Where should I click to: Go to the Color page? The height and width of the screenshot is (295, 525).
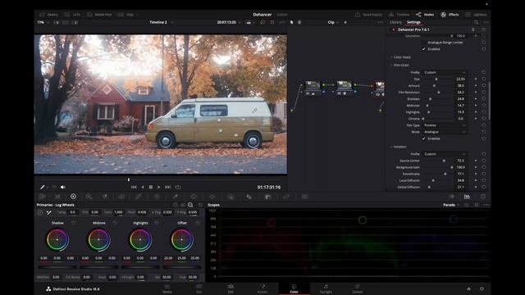[x=294, y=288]
